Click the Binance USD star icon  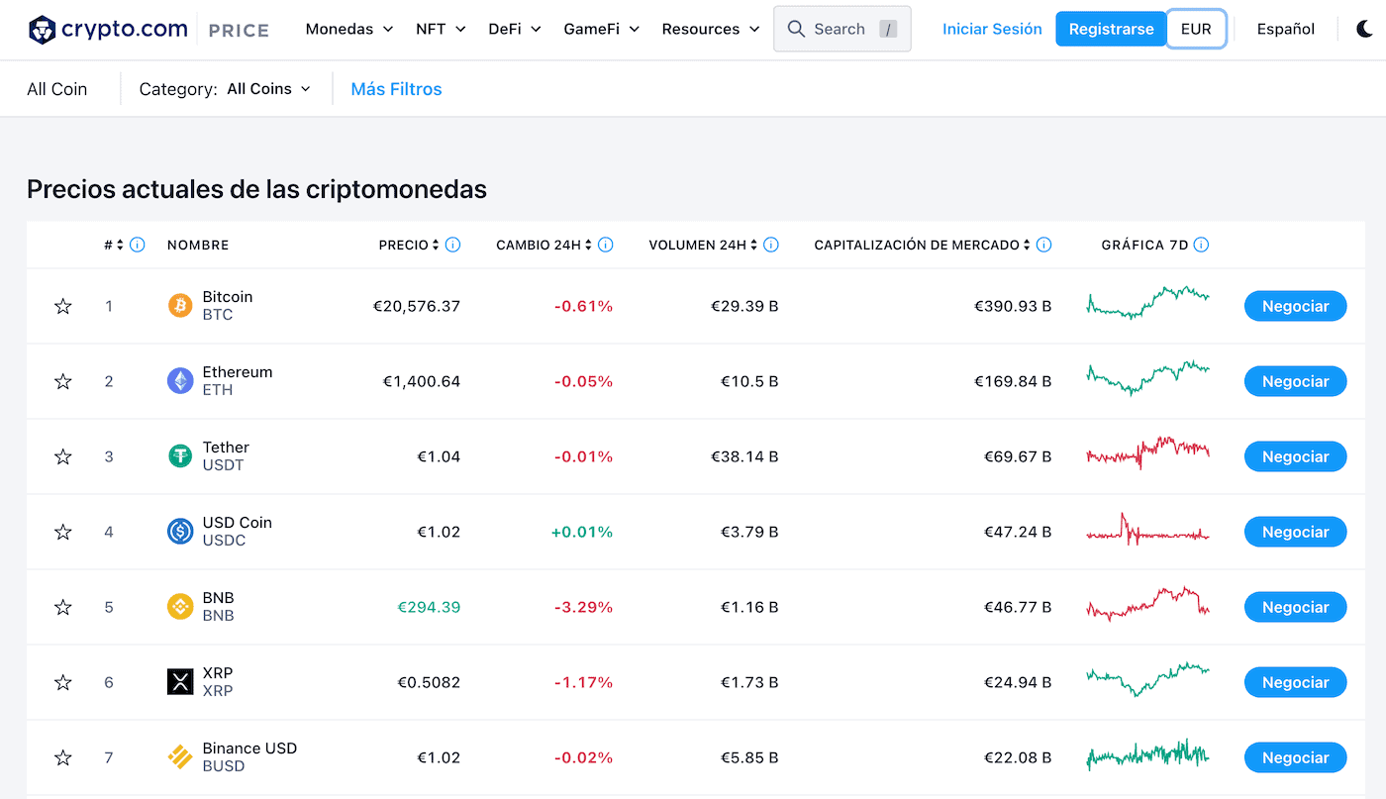63,757
